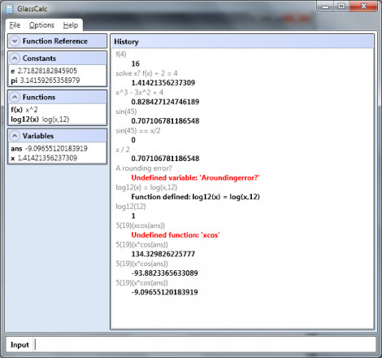This screenshot has width=382, height=358.
Task: Click history entry log12(x) = log(x,12)
Action: [146, 187]
